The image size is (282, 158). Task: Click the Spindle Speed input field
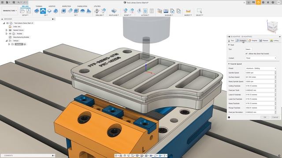pyautogui.click(x=260, y=73)
